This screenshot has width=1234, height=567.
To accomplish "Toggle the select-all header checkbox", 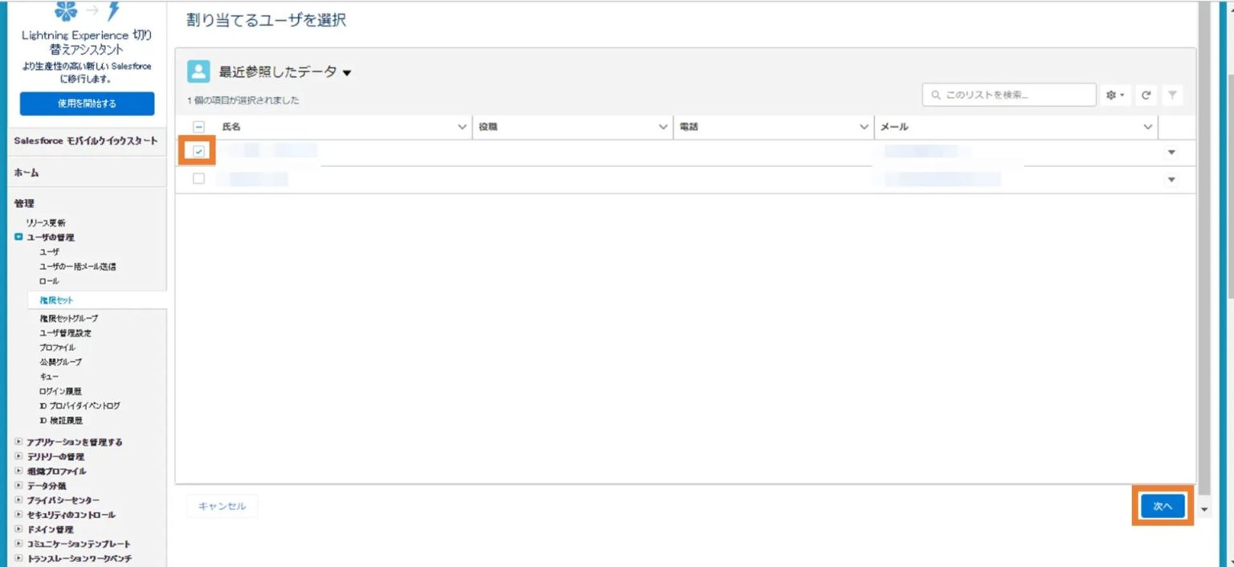I will click(x=199, y=127).
